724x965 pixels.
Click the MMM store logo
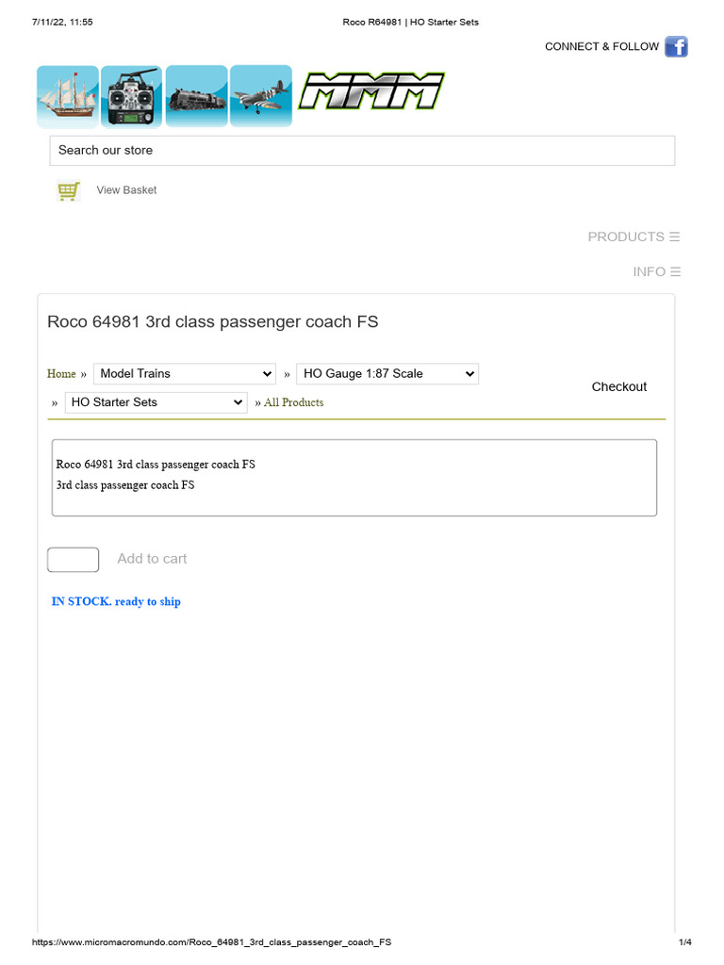pyautogui.click(x=371, y=92)
